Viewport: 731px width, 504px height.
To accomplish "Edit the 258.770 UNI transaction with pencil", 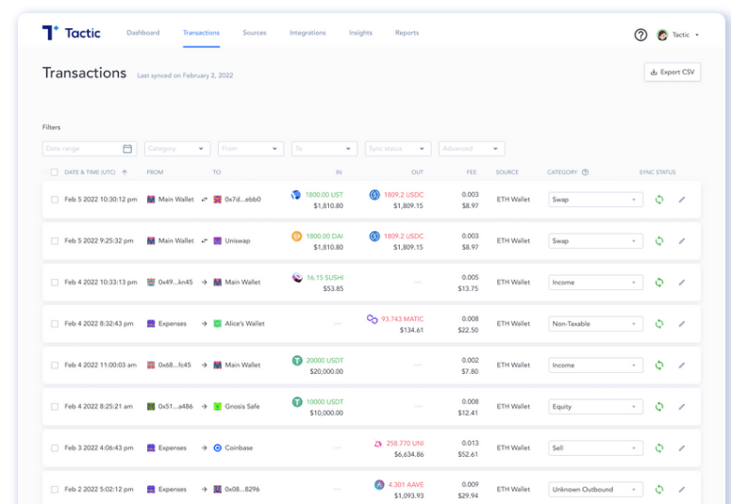I will tap(682, 448).
